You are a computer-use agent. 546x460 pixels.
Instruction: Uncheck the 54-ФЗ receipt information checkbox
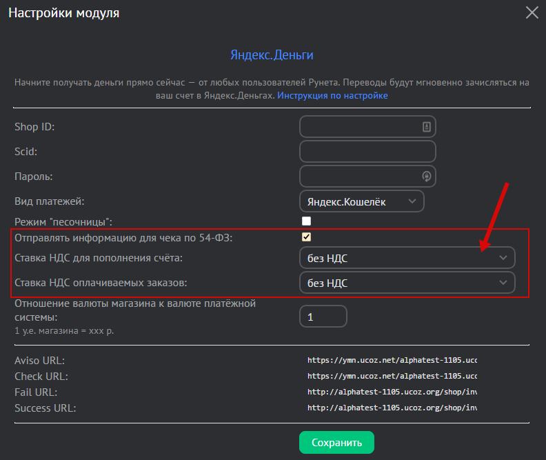click(306, 237)
